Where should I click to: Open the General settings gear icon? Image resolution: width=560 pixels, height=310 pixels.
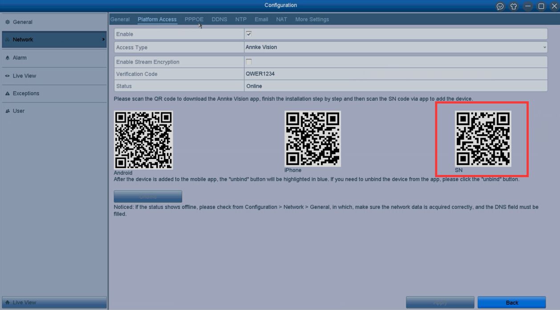click(x=8, y=22)
